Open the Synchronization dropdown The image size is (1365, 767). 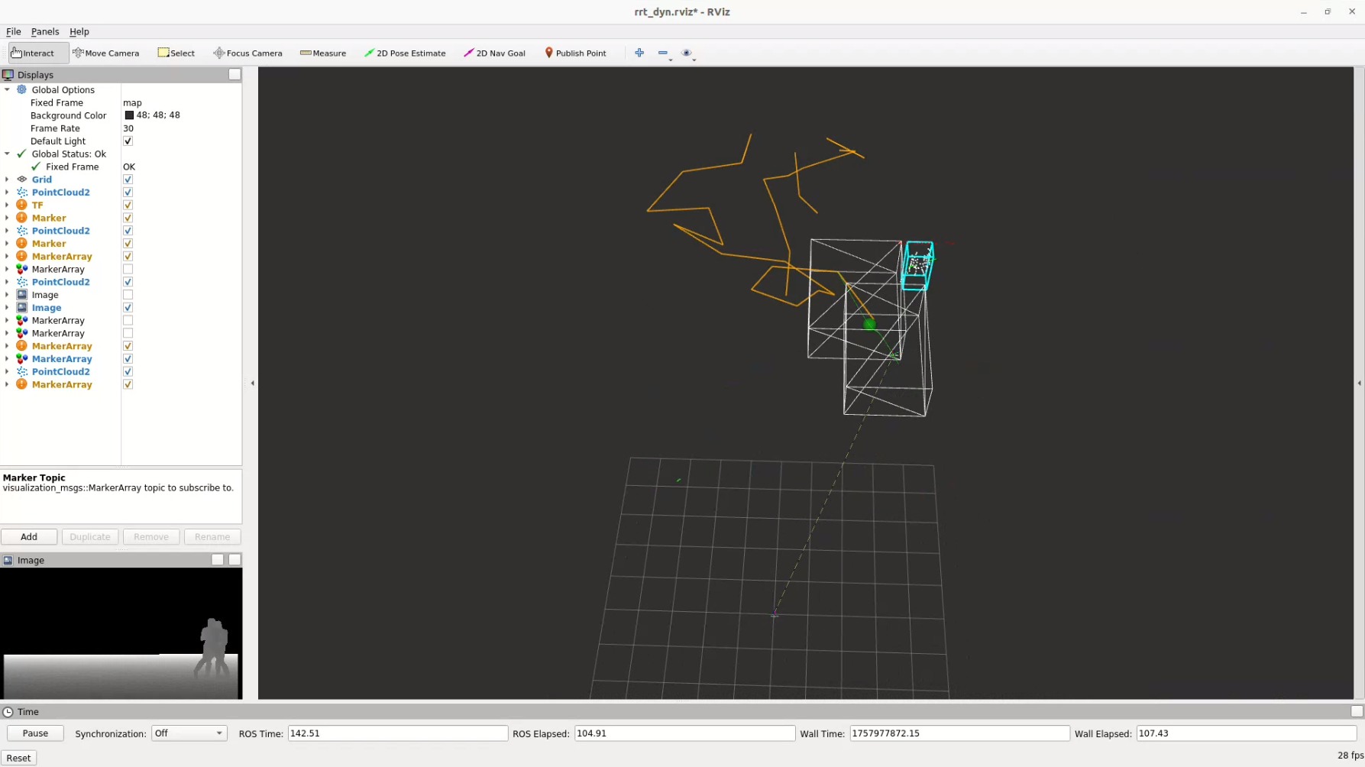pyautogui.click(x=189, y=733)
